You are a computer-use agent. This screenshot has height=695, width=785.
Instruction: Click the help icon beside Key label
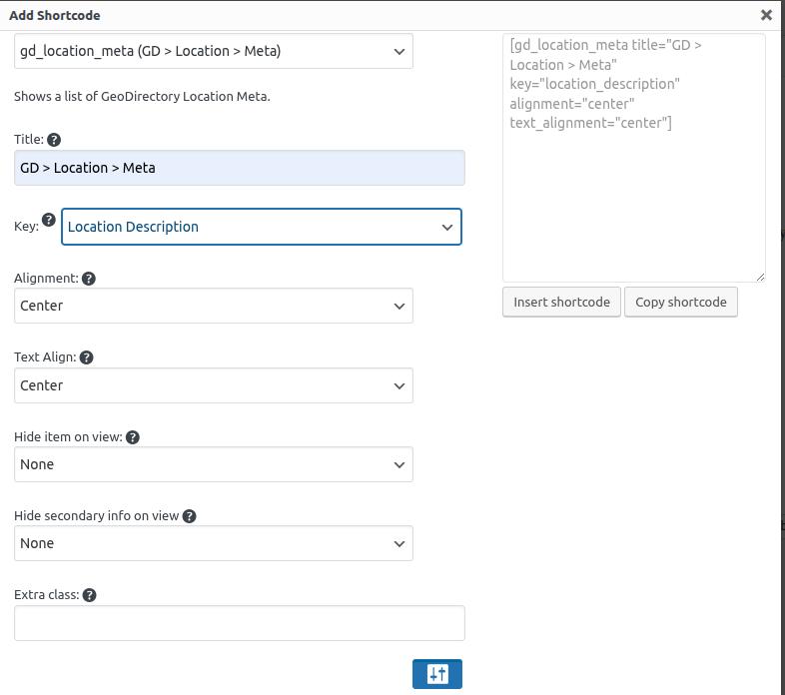(x=48, y=220)
